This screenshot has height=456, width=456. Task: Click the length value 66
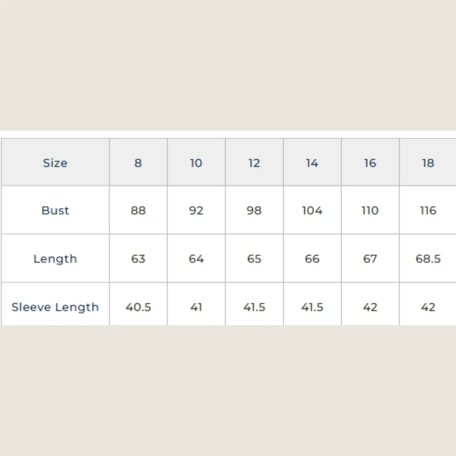(x=312, y=258)
